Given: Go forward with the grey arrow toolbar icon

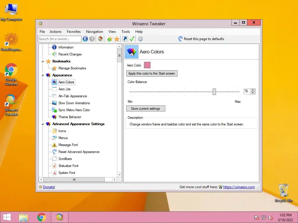Looking at the screenshot, I should (x=92, y=39).
